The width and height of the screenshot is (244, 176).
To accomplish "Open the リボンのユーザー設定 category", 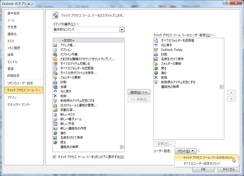I will [x=24, y=83].
